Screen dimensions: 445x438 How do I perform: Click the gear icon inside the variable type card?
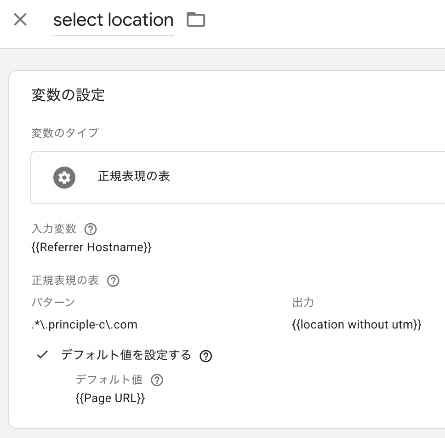(64, 178)
